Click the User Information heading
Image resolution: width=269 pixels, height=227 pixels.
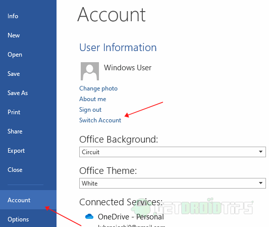click(118, 48)
